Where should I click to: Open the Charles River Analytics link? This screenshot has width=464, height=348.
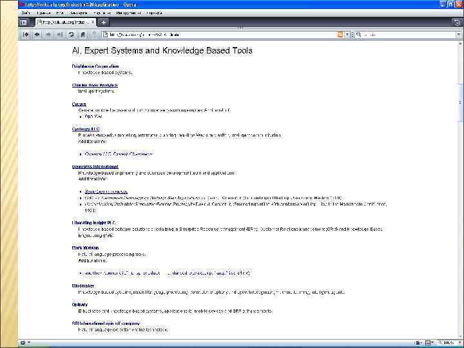point(95,85)
